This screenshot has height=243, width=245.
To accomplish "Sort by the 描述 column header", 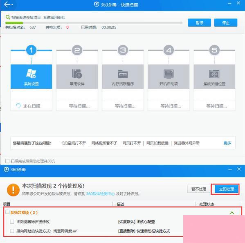I will point(121,204).
